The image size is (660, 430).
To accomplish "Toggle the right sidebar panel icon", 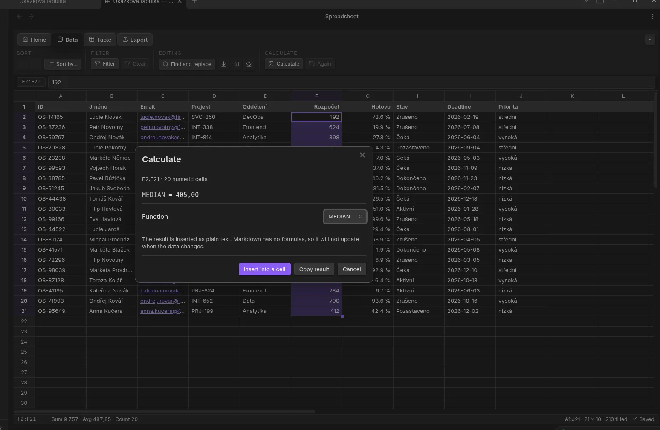I will tap(600, 2).
